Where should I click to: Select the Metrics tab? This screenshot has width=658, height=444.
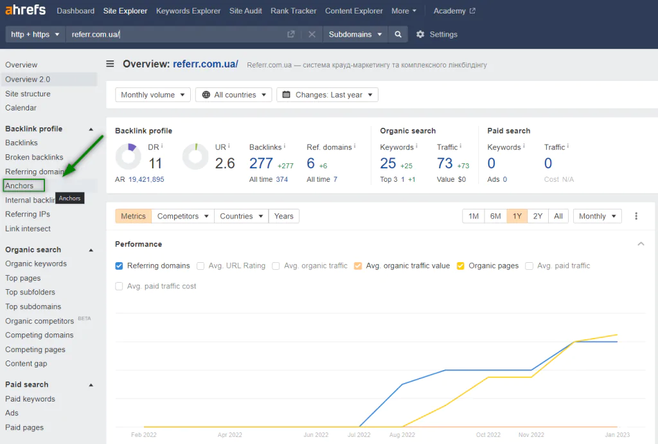(x=133, y=216)
